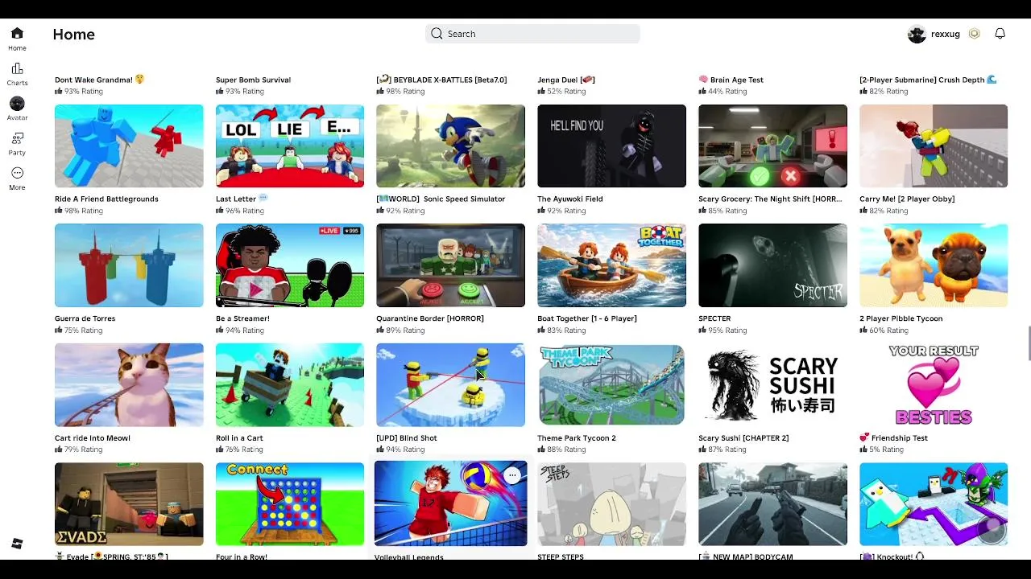Open the Charts sidebar icon
The image size is (1031, 579).
[17, 68]
